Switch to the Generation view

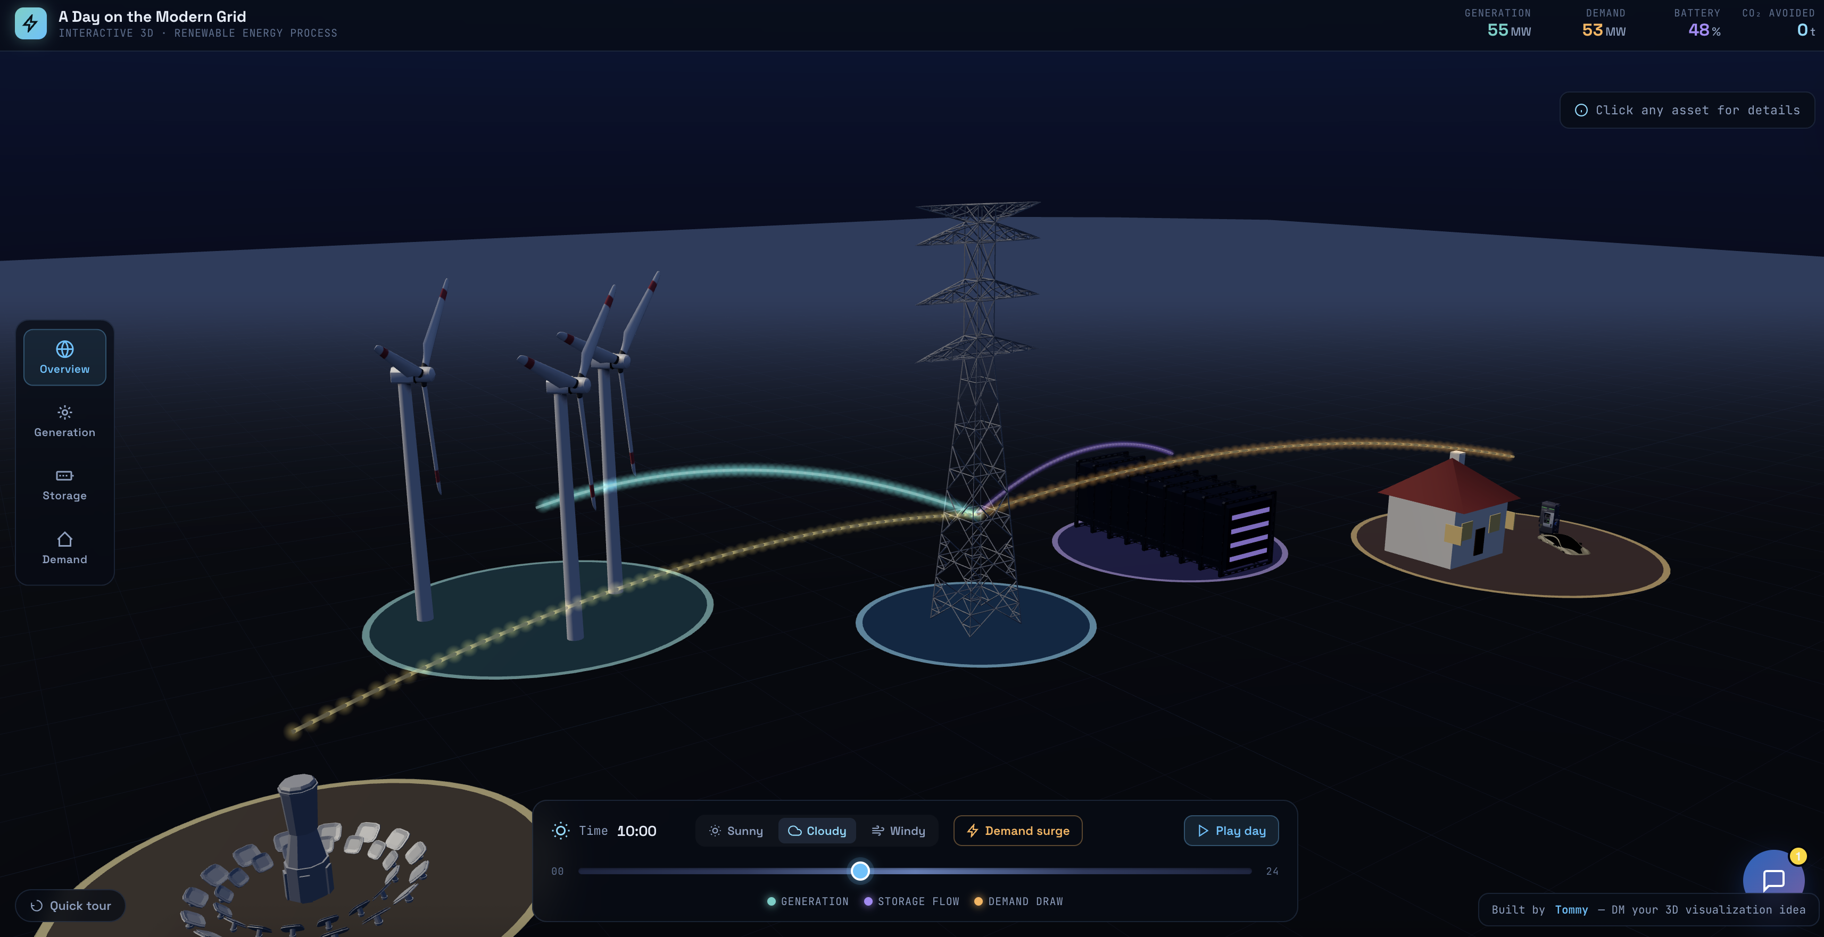click(64, 421)
